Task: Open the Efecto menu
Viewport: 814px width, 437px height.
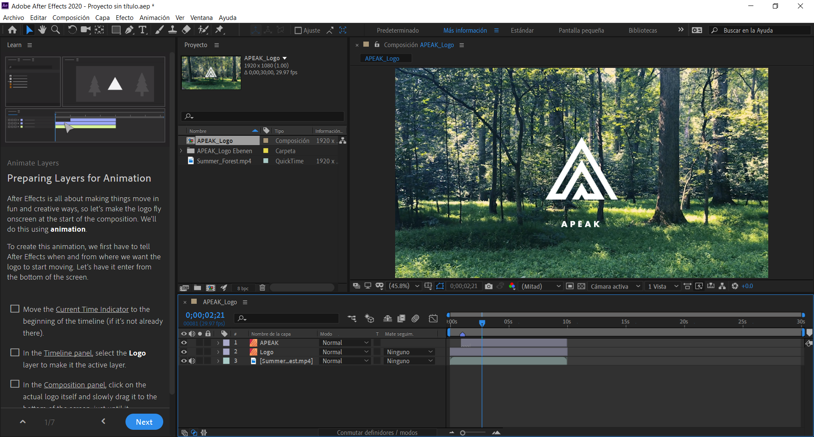Action: 124,18
